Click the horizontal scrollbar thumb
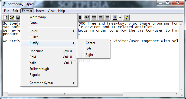 [65, 94]
